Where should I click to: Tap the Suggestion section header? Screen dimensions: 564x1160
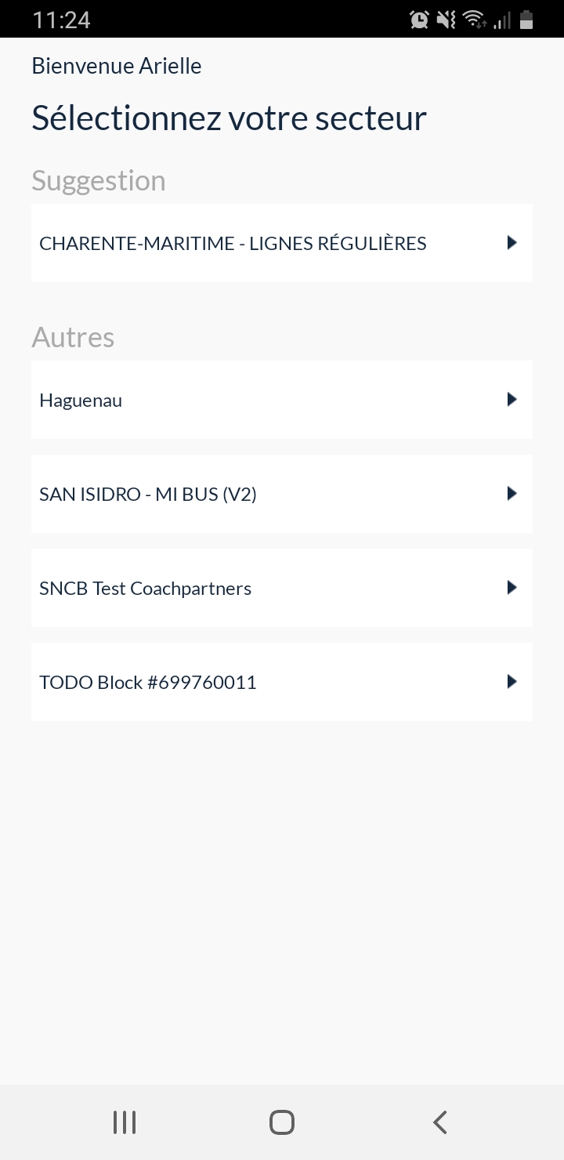coord(99,180)
